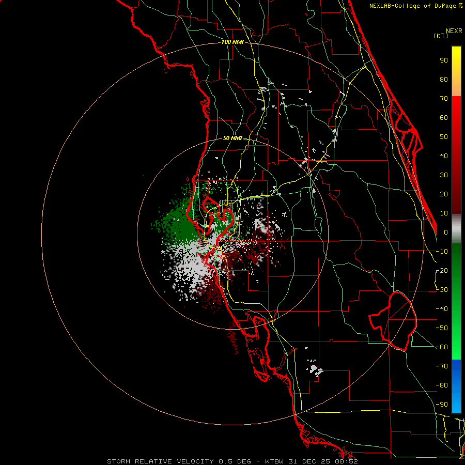The width and height of the screenshot is (465, 465).
Task: Click the 50 NMI range ring label
Action: [x=232, y=138]
